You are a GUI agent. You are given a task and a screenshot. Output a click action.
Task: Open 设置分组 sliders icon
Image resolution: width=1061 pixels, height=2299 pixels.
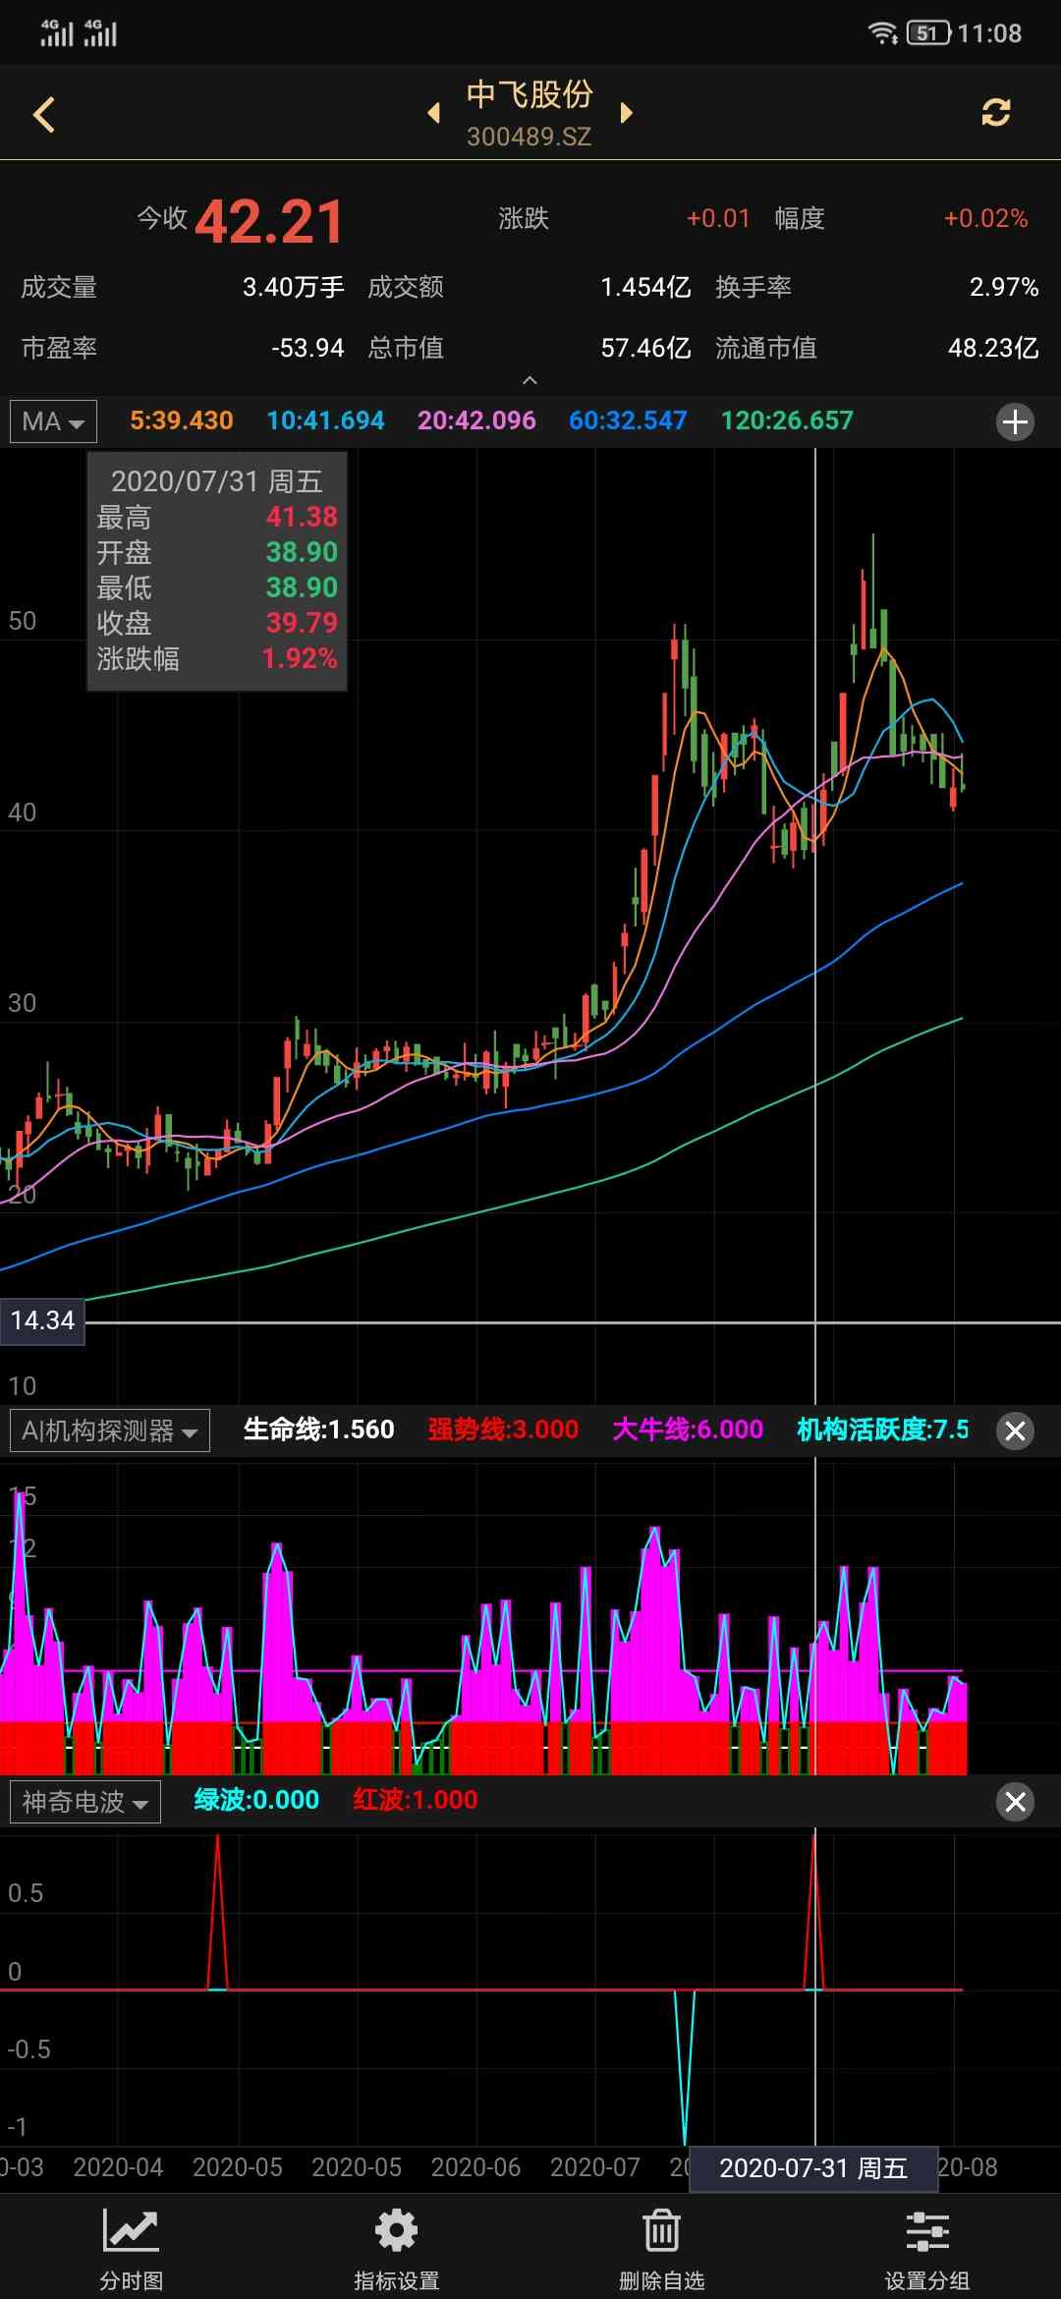click(x=926, y=2247)
